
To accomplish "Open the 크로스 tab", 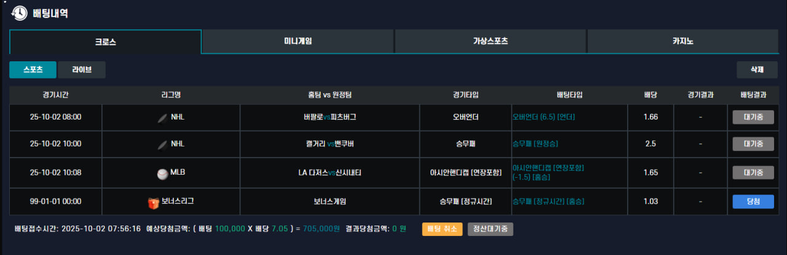I will (105, 42).
